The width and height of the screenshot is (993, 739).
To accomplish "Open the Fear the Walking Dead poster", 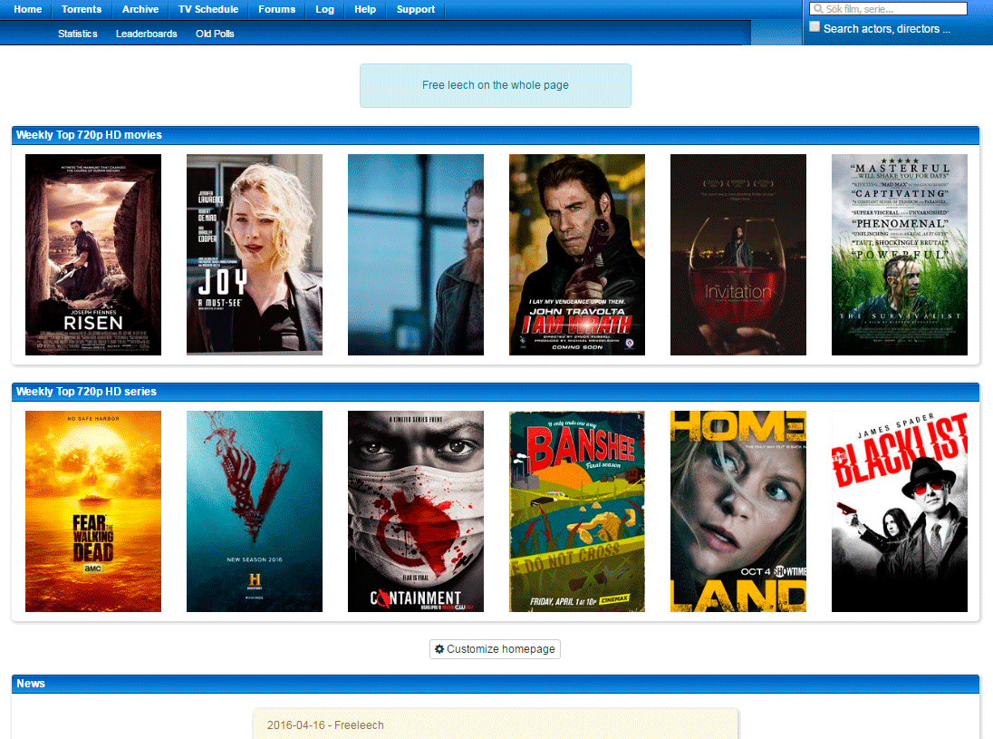I will (93, 511).
